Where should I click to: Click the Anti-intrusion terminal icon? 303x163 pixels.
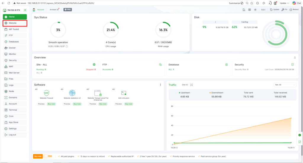tap(124, 93)
